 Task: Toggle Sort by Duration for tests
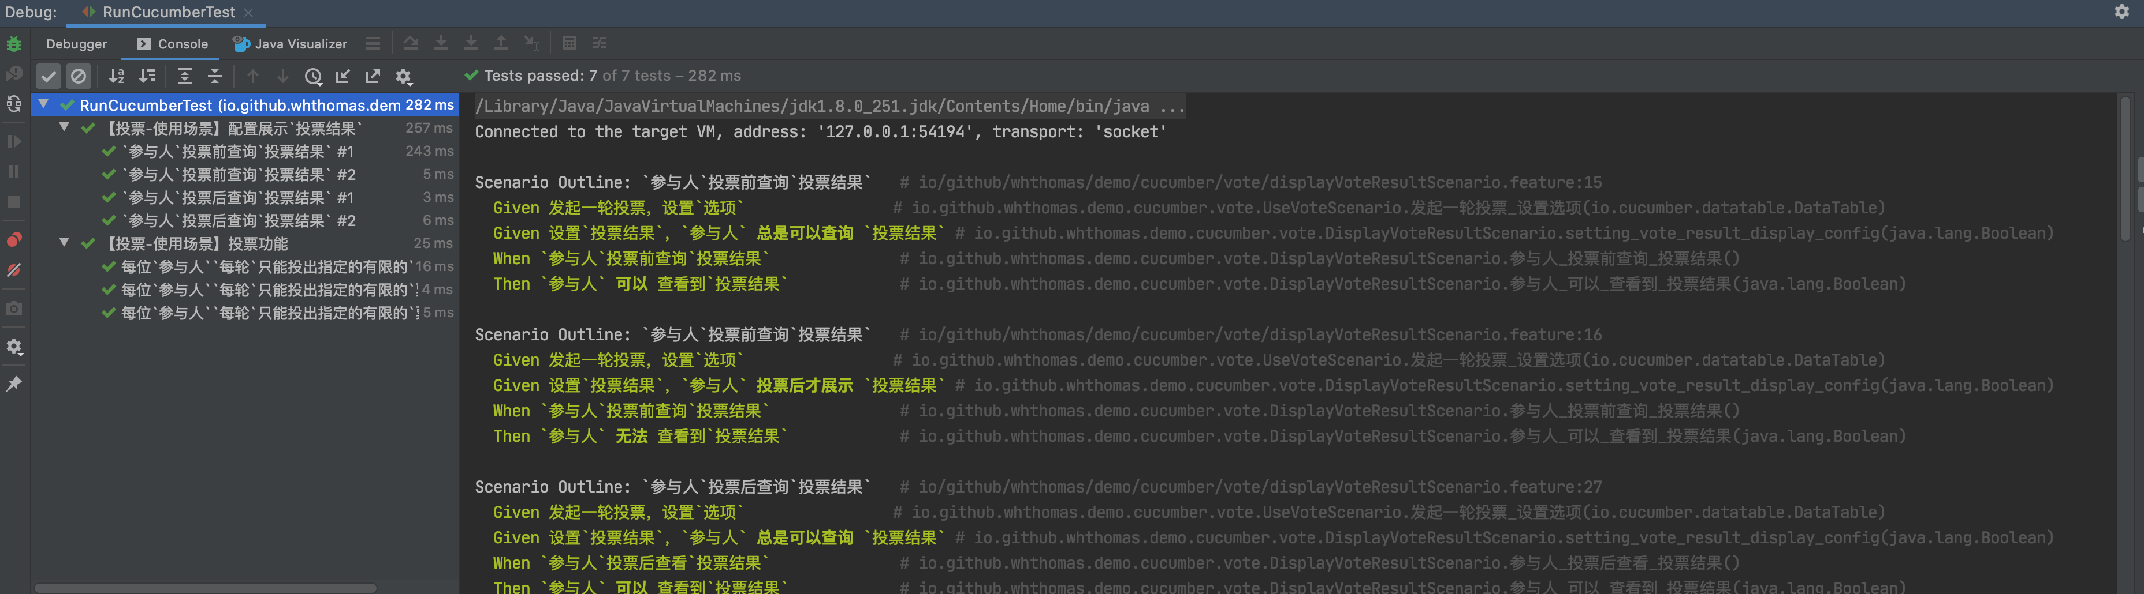point(147,77)
